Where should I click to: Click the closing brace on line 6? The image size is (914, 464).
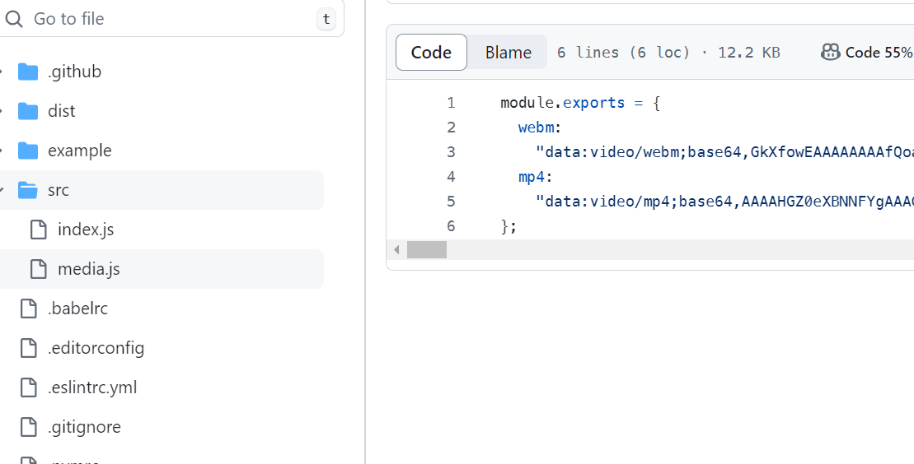(509, 226)
